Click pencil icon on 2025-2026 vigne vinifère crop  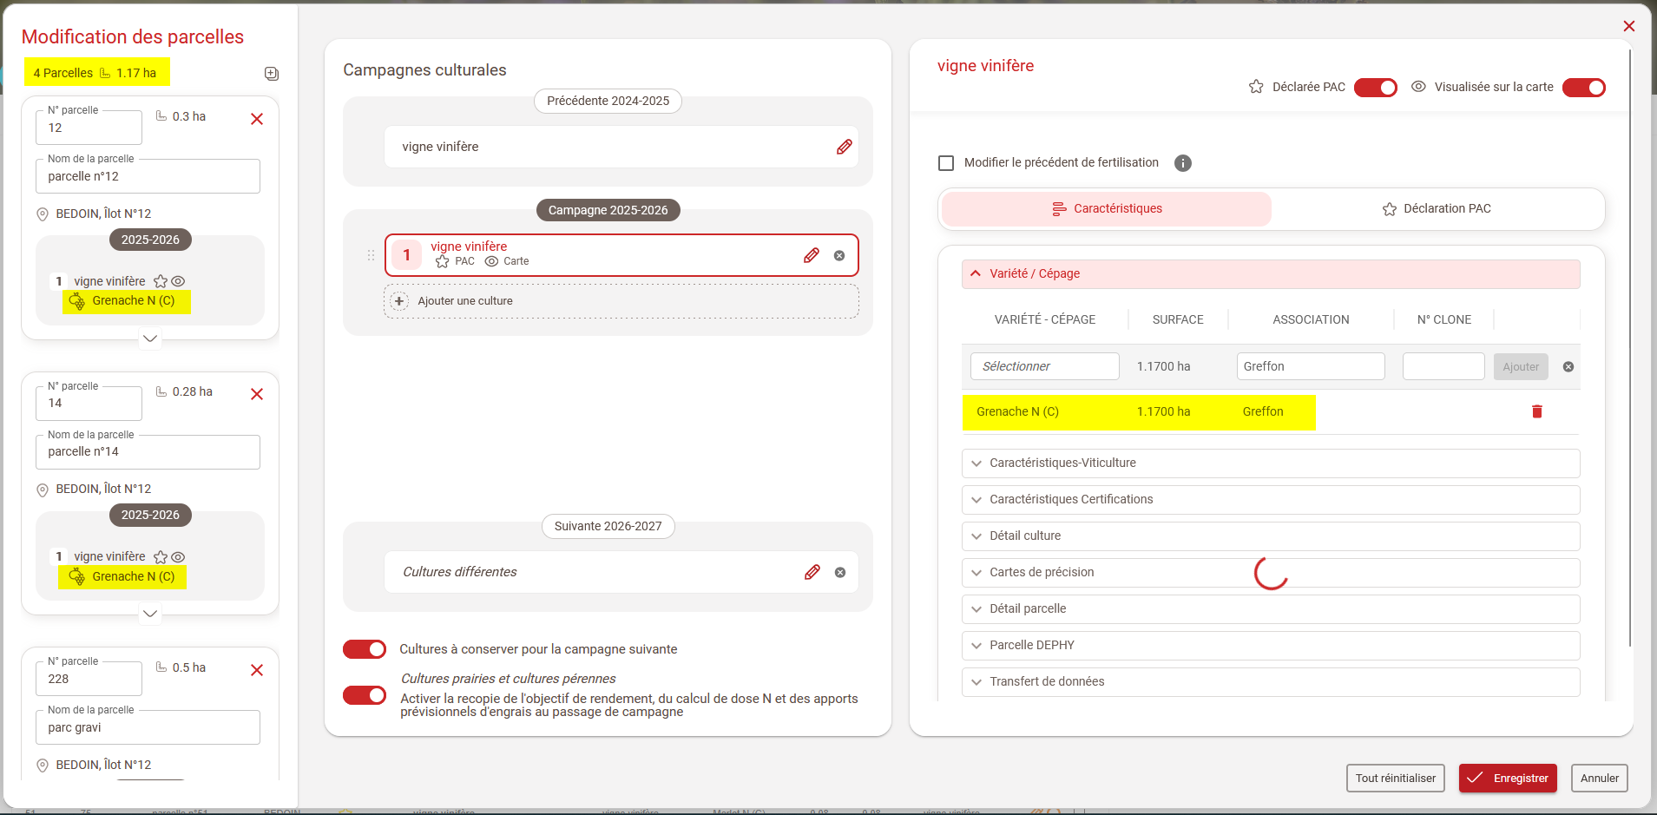(x=811, y=255)
